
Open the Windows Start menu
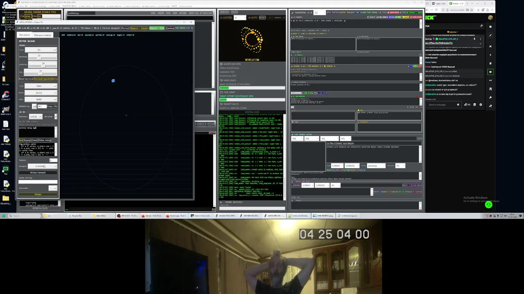(4, 216)
